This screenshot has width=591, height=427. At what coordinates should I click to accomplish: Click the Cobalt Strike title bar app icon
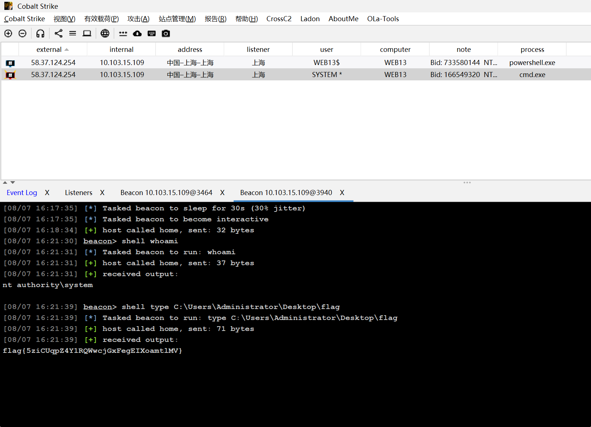(x=8, y=6)
